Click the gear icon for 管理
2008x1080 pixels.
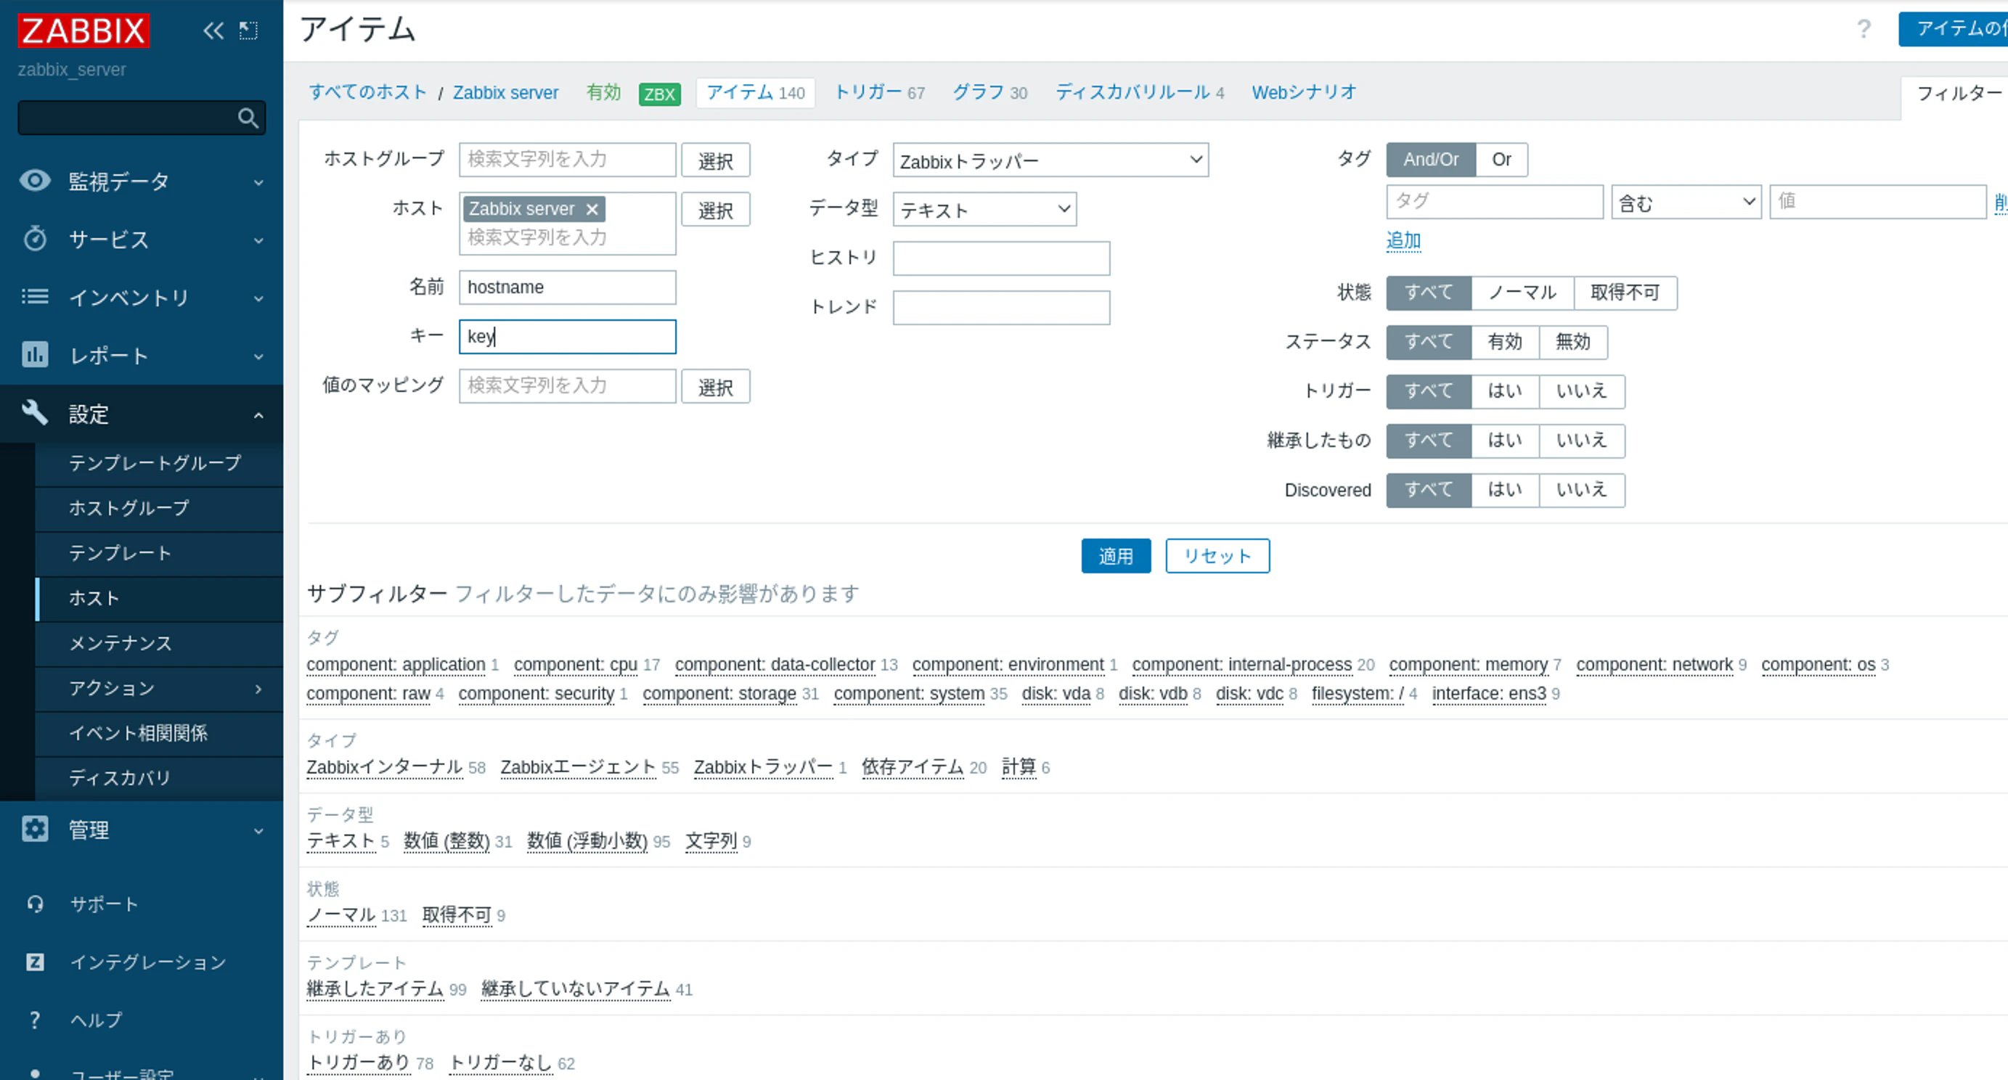point(35,828)
